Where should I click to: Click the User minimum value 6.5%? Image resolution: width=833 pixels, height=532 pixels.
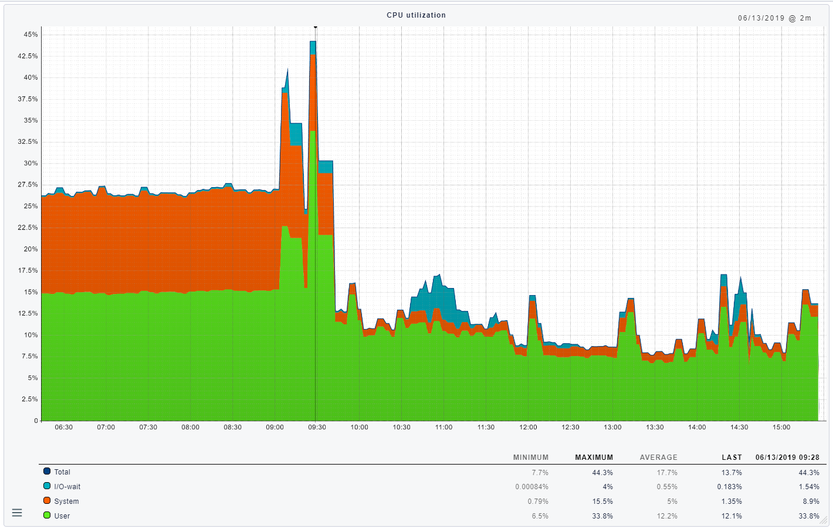coord(540,517)
